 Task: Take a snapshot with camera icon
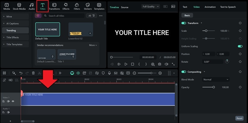click(x=160, y=64)
